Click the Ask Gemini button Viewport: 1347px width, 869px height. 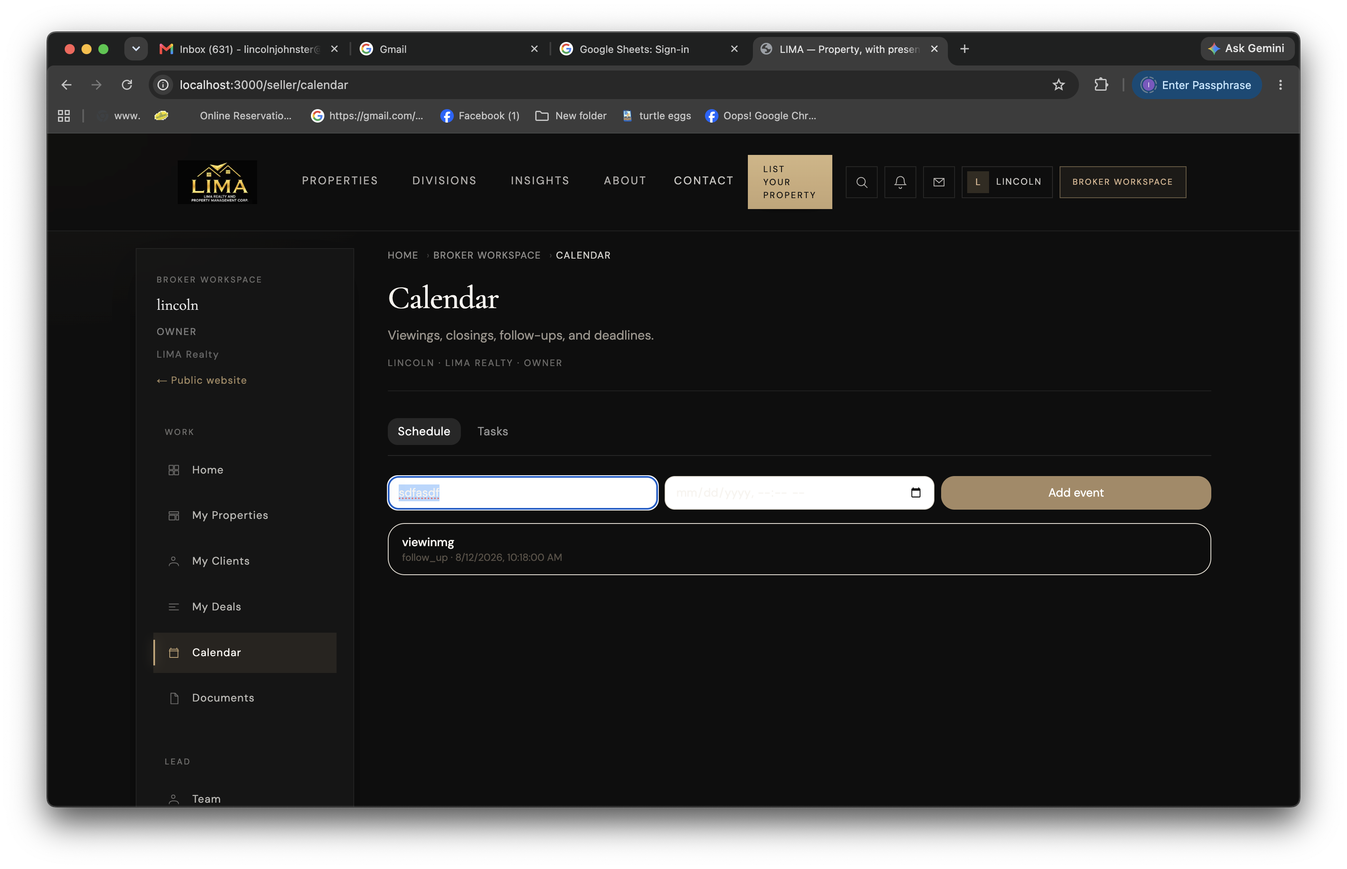coord(1247,49)
